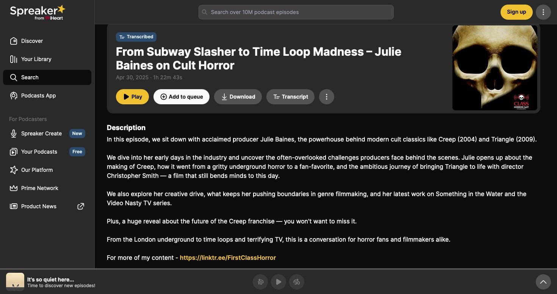Select Search in the sidebar
Viewport: 557px width, 294px height.
click(47, 77)
